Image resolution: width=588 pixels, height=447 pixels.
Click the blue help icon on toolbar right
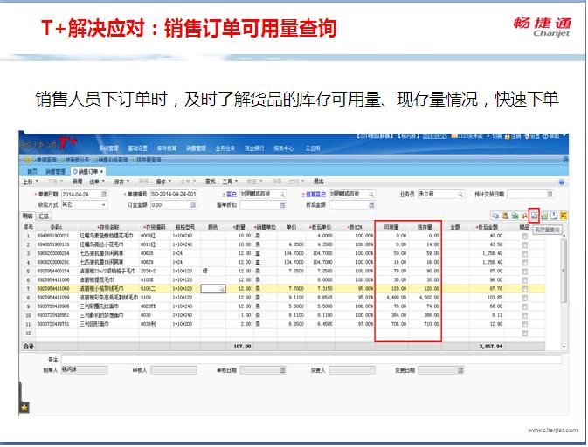[562, 182]
